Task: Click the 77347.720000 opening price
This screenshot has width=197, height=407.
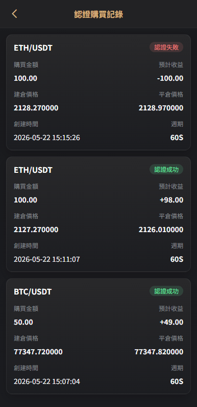Action: click(x=38, y=352)
